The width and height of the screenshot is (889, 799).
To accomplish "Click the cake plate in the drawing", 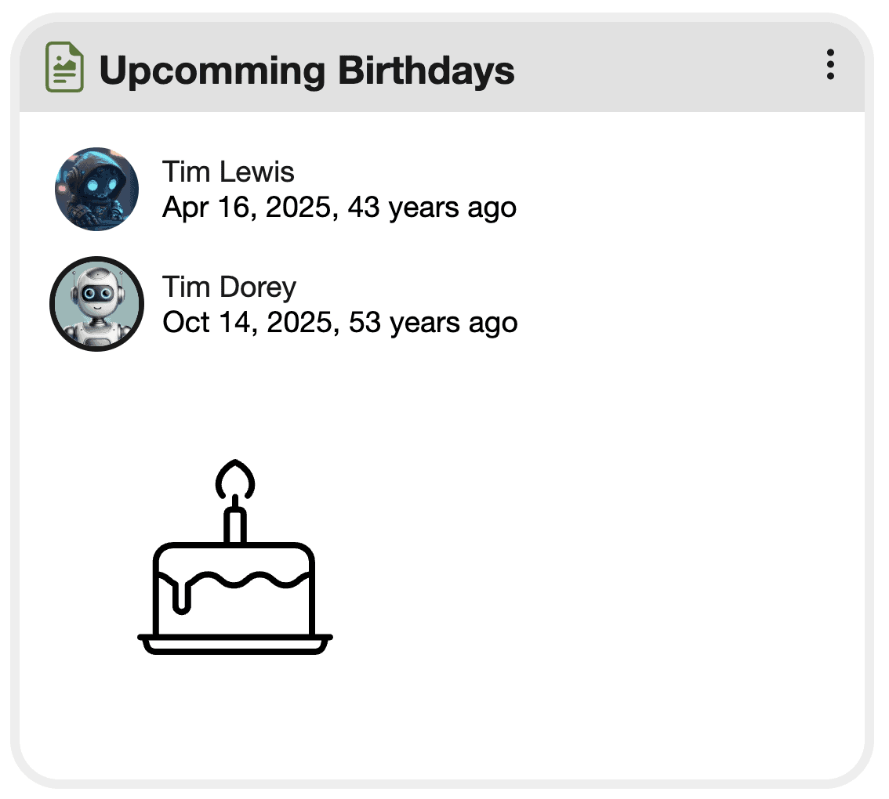I will 235,644.
